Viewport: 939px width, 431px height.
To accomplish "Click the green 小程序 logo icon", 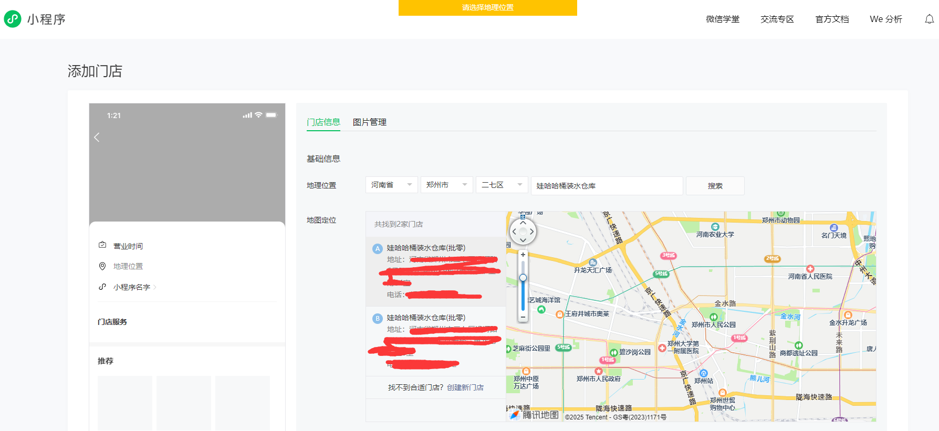I will [x=13, y=19].
